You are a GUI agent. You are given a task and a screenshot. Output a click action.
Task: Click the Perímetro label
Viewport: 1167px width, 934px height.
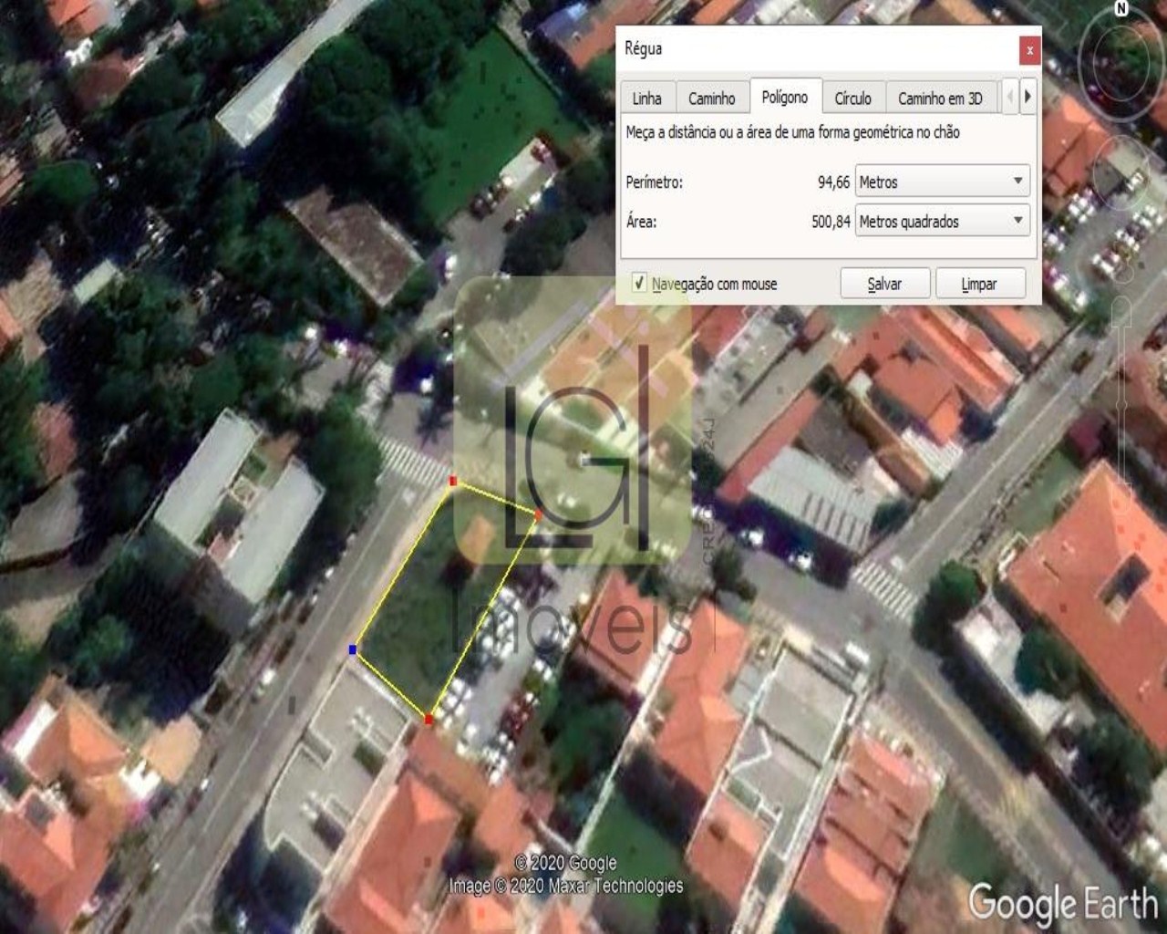coord(654,182)
